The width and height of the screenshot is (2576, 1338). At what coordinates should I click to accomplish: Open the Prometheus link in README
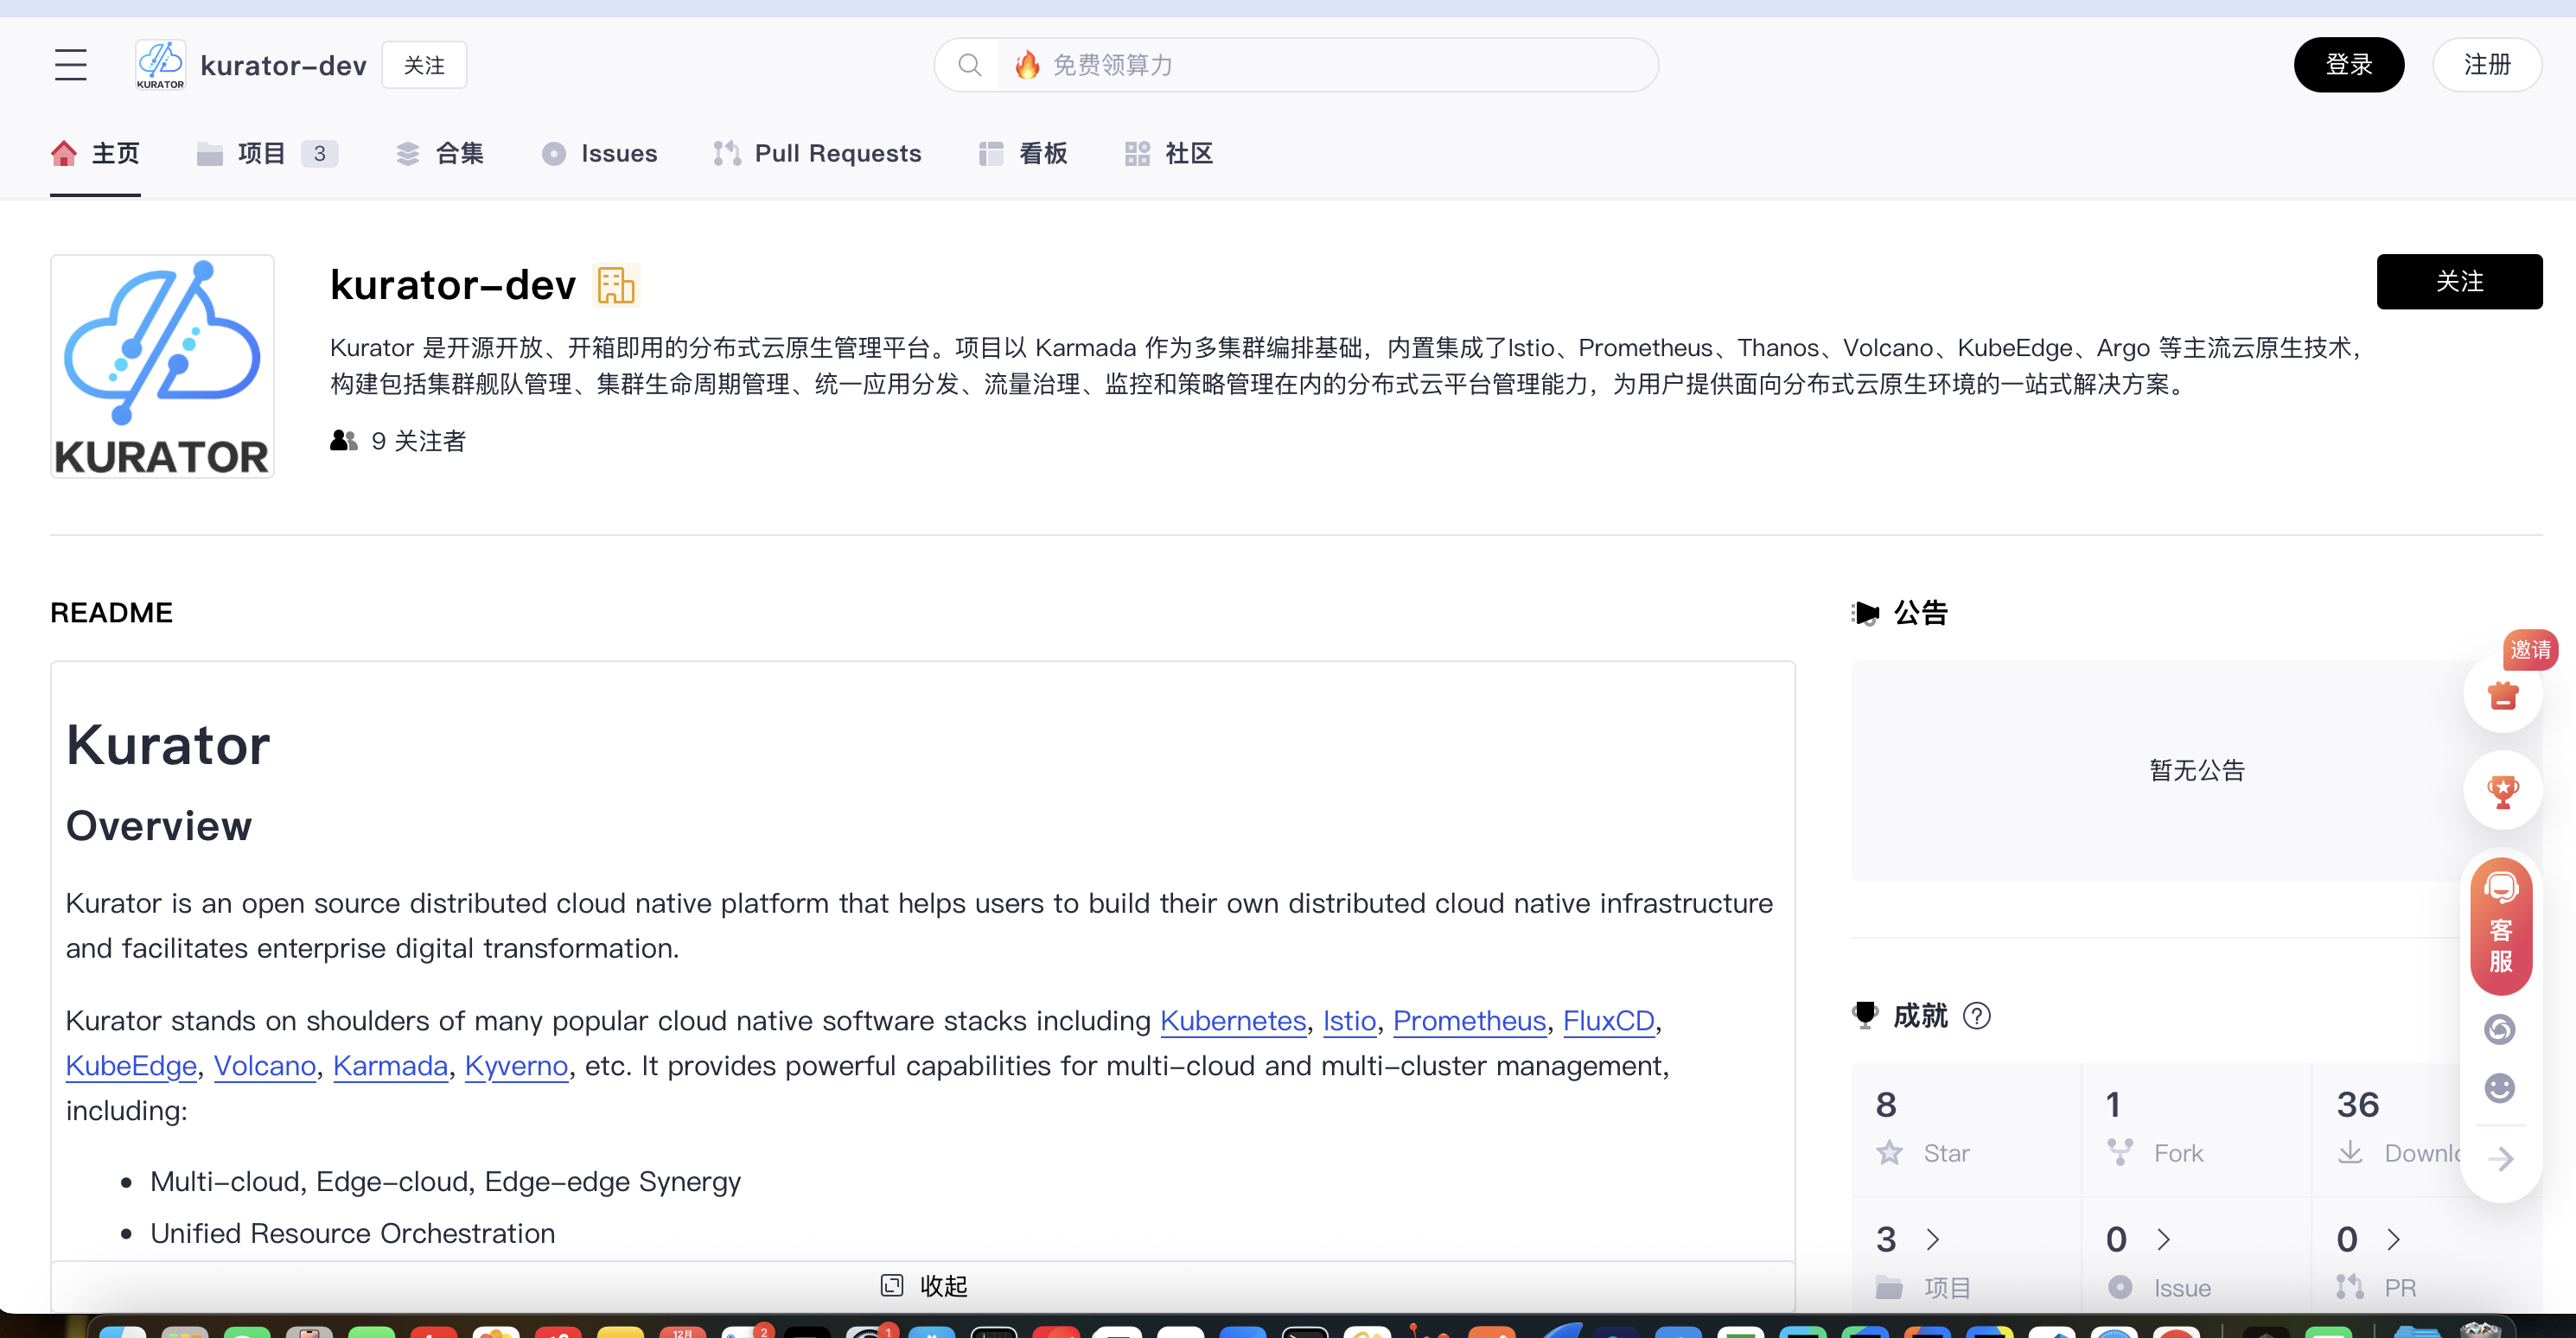click(1469, 1020)
